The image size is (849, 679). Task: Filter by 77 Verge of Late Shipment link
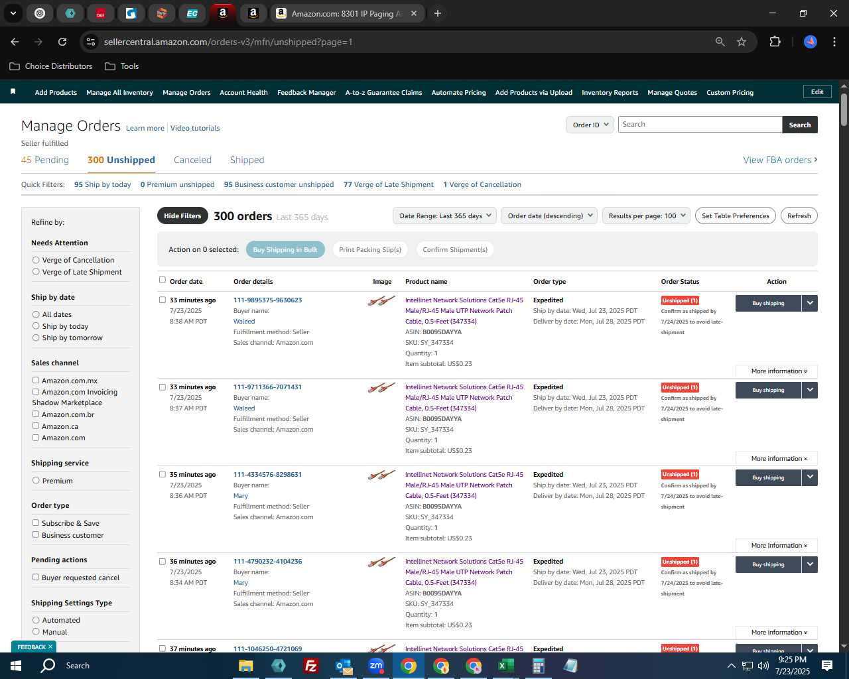(388, 184)
